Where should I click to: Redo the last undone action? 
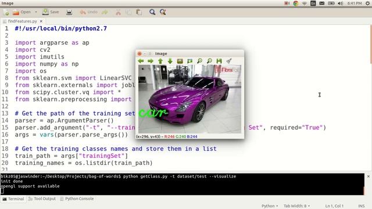(105, 12)
